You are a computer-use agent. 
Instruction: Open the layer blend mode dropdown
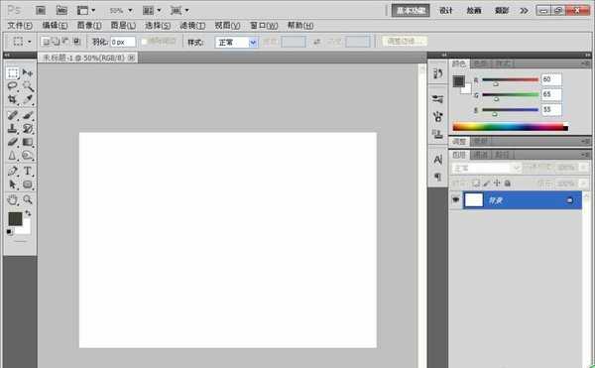(486, 168)
